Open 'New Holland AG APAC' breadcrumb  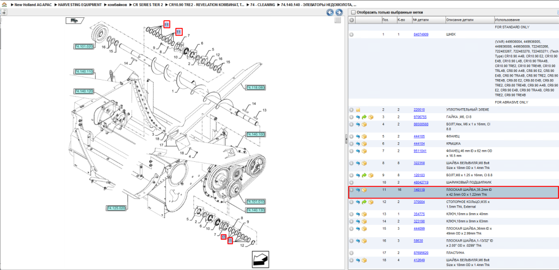(x=33, y=5)
